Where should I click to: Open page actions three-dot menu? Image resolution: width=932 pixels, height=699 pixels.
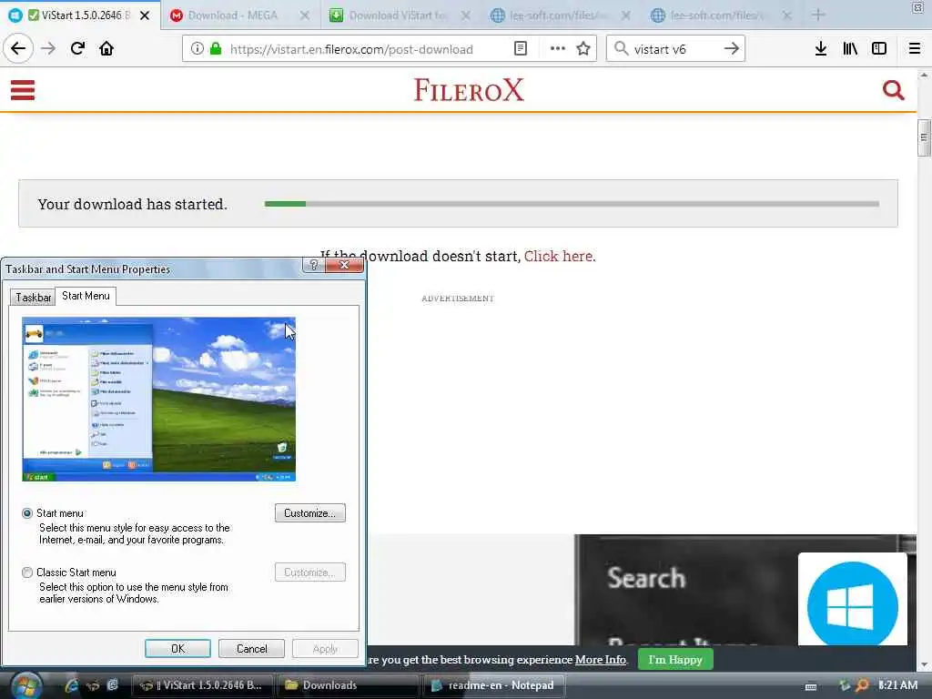point(558,49)
